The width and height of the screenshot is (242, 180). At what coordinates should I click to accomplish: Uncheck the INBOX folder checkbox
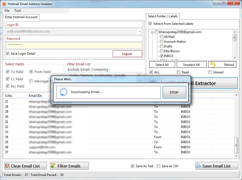click(x=162, y=56)
